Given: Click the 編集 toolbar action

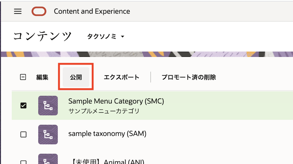Looking at the screenshot, I should (42, 77).
